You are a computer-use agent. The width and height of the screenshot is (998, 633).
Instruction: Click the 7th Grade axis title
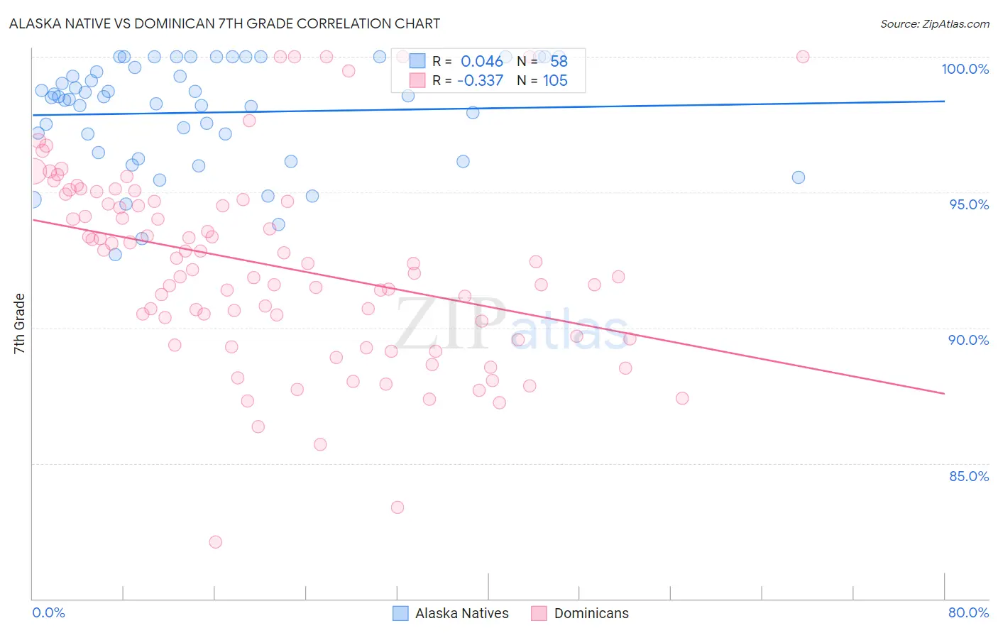(19, 324)
